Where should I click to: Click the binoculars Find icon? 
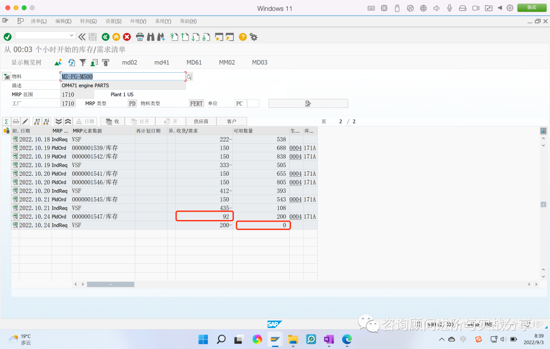pyautogui.click(x=150, y=37)
